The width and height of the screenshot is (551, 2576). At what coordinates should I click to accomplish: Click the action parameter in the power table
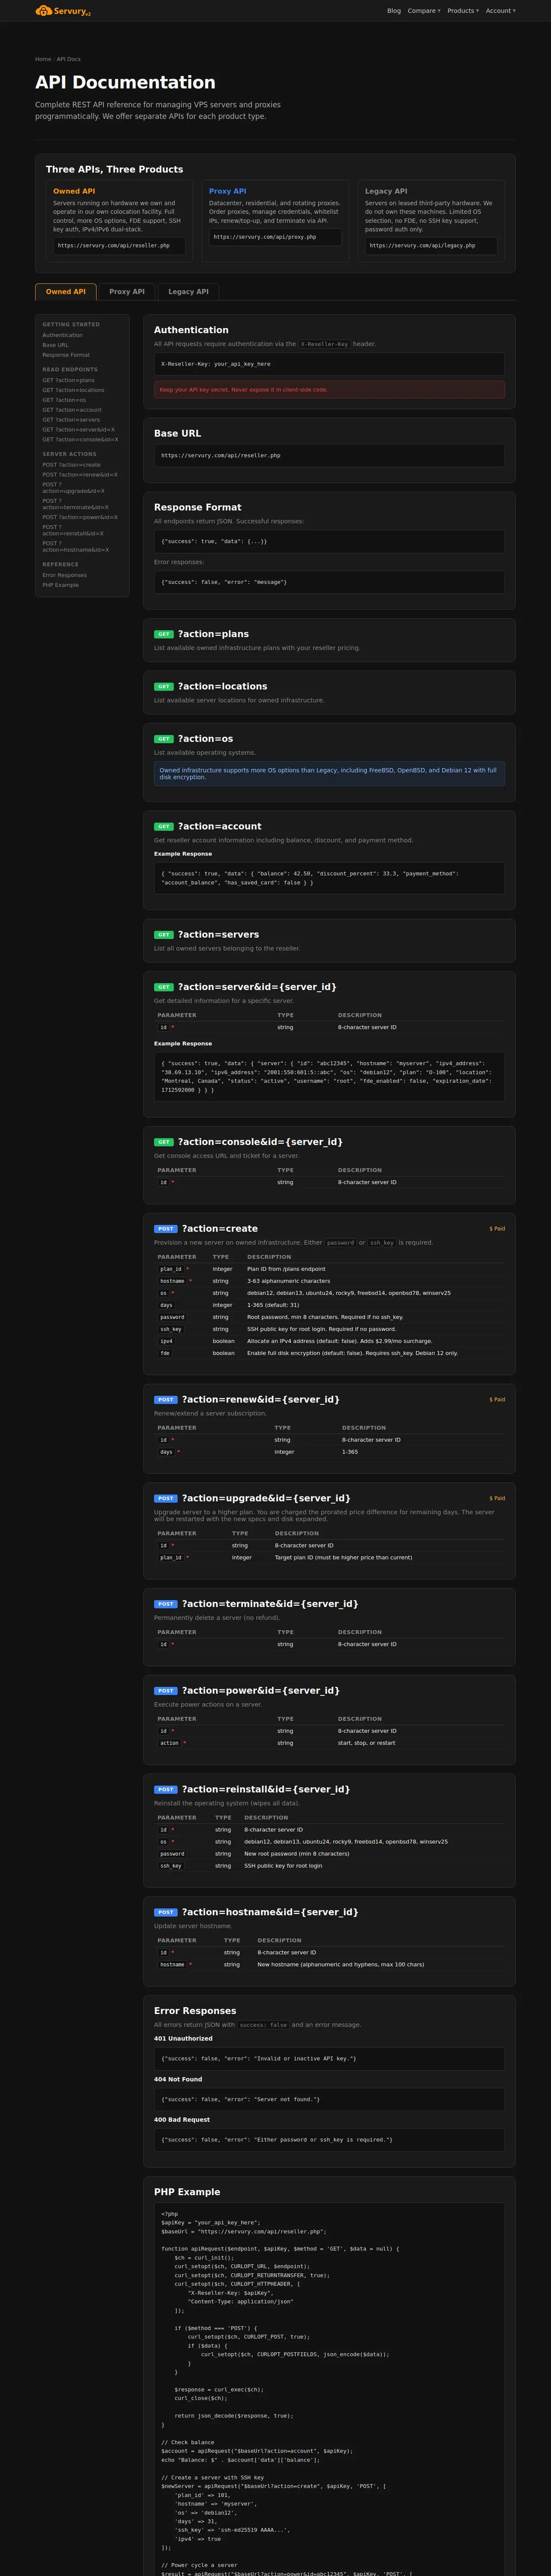point(170,1743)
